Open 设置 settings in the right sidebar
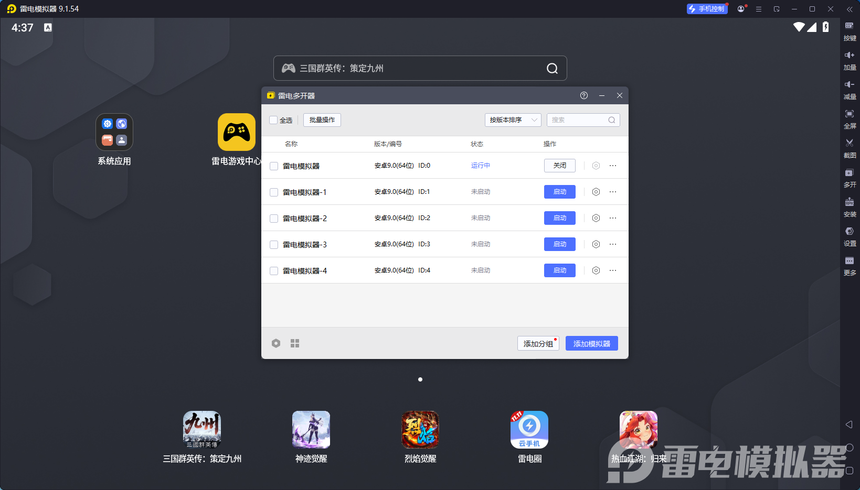 tap(850, 236)
